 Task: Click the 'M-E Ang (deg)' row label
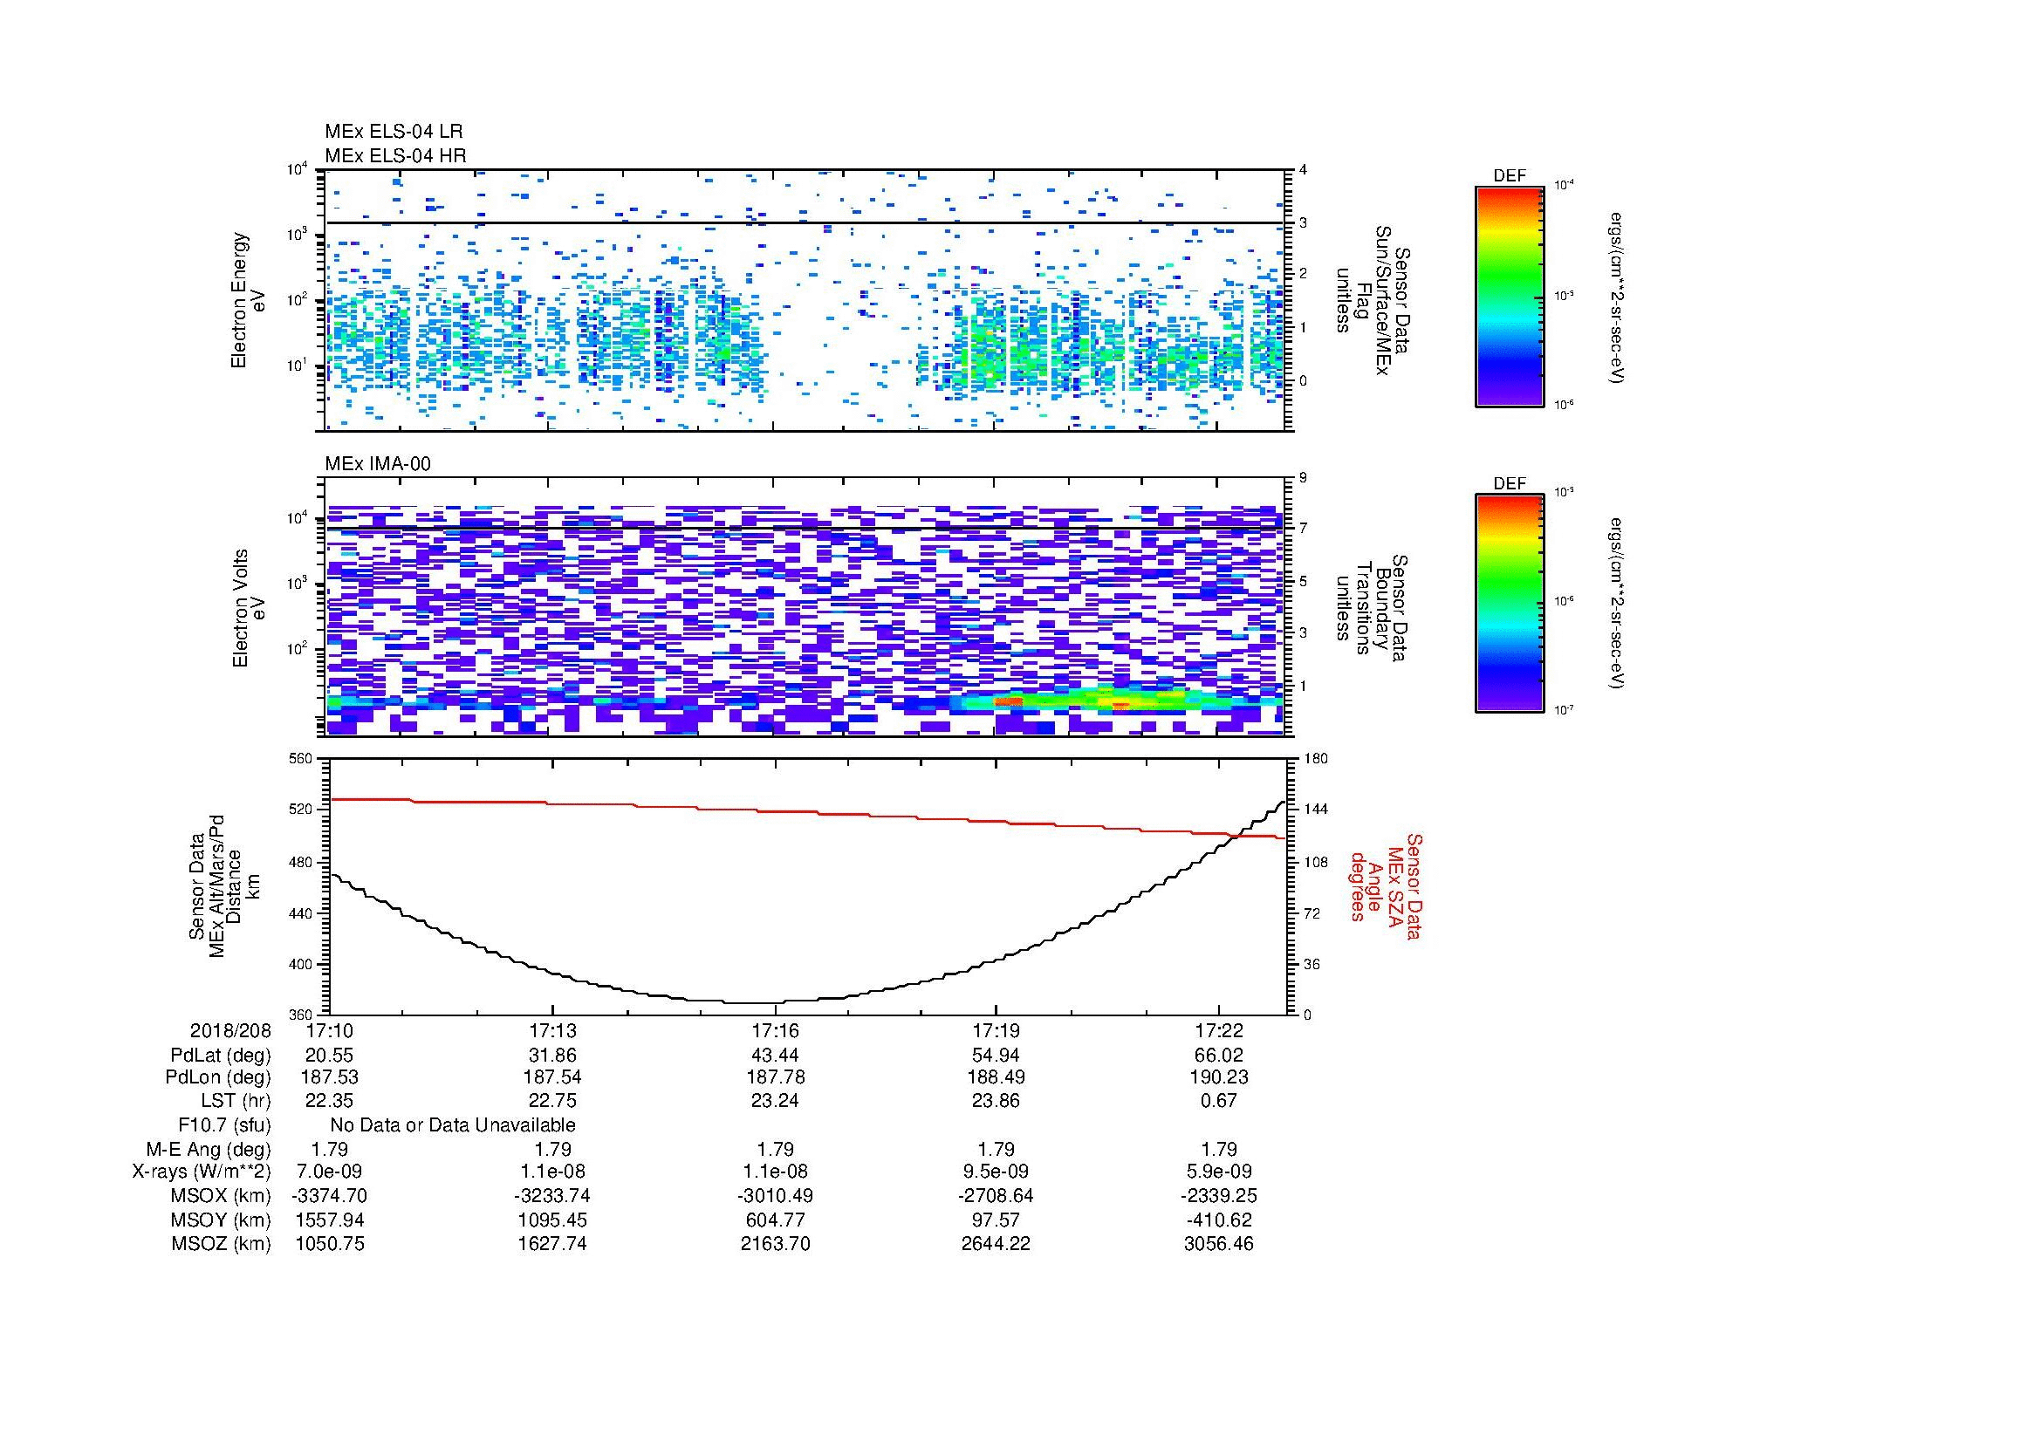[x=209, y=1150]
